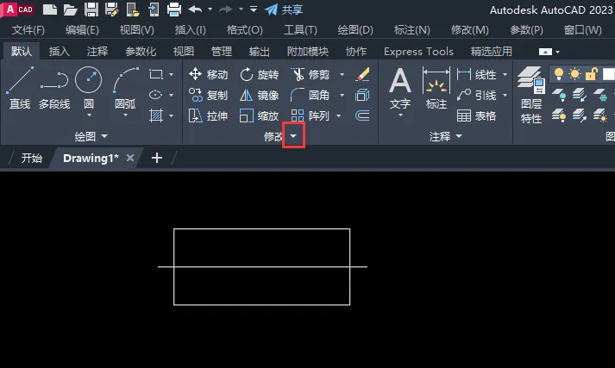Open the Quick Access customize dropdown
This screenshot has width=615, height=368.
(x=254, y=9)
